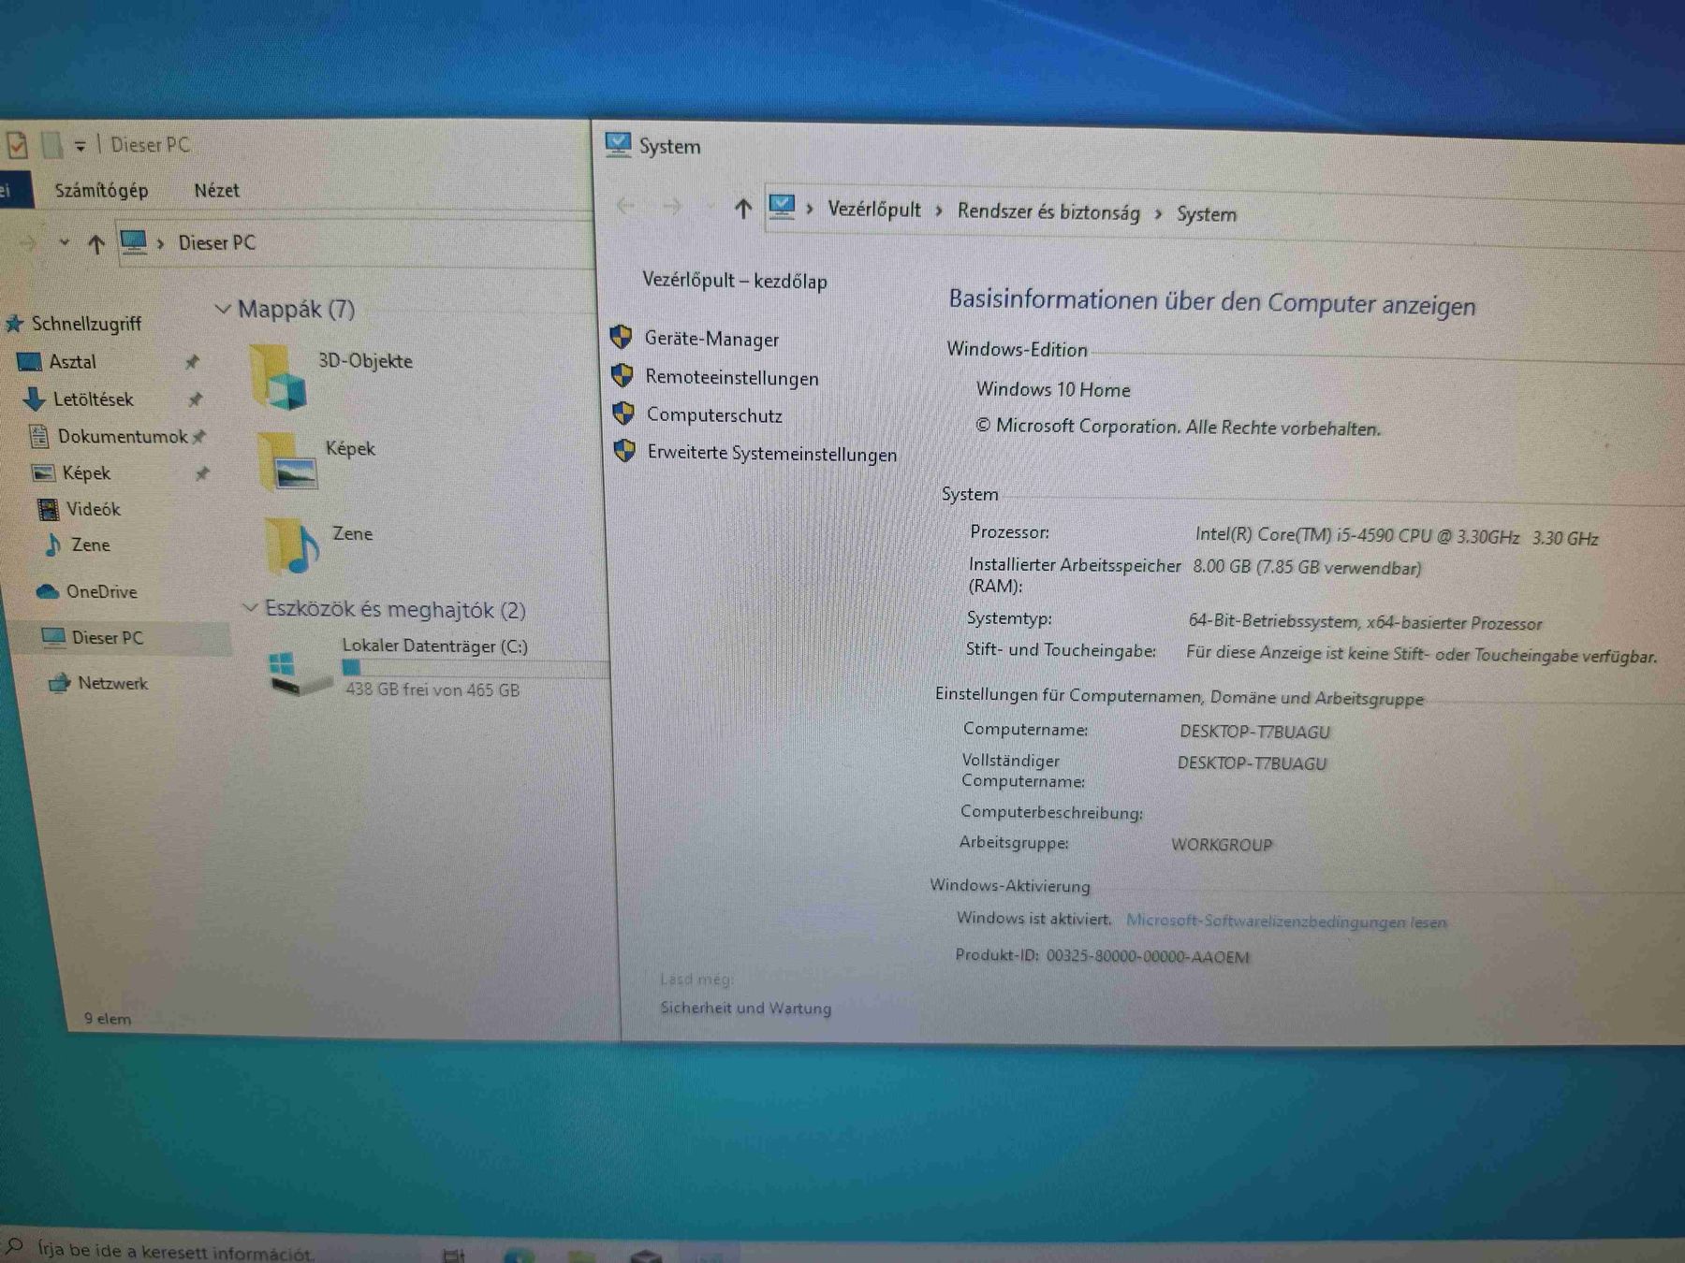Select the Zene music folder icon
The width and height of the screenshot is (1685, 1263).
pos(293,544)
